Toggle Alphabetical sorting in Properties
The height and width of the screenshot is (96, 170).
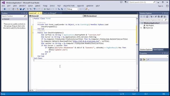point(144,60)
